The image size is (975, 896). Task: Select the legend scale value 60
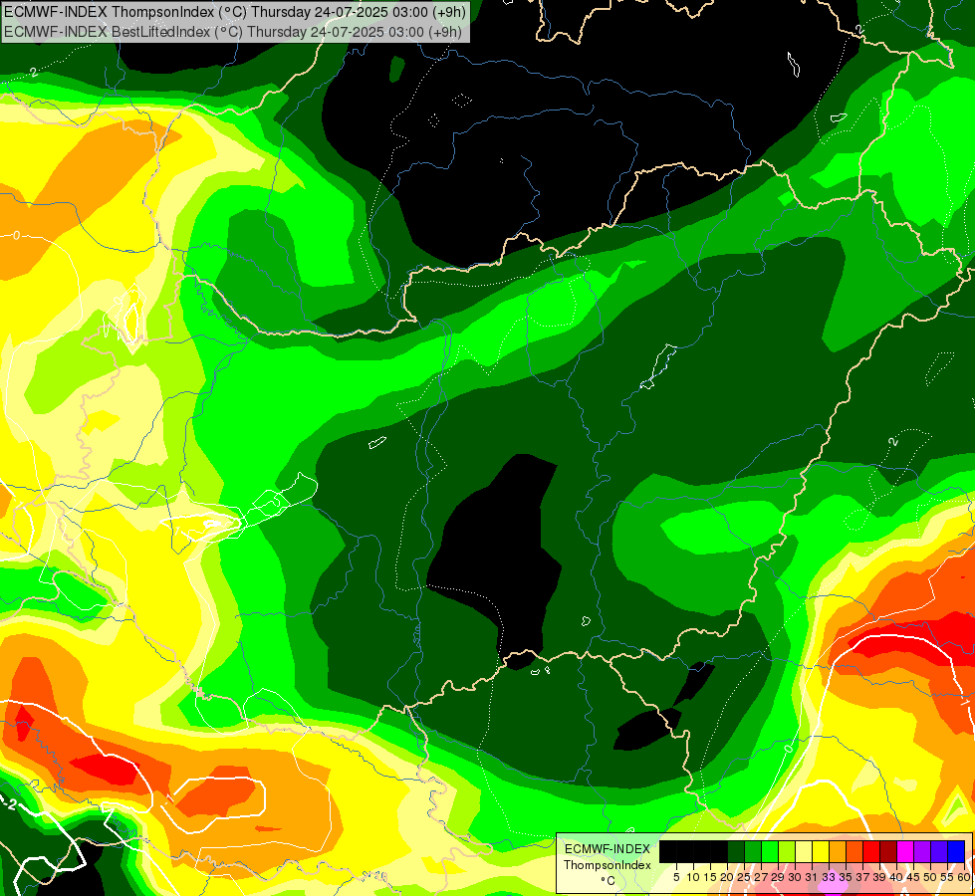[x=964, y=877]
